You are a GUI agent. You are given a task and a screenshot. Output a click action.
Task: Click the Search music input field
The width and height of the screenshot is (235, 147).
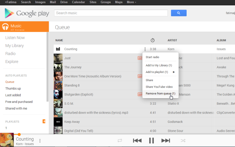point(111,13)
